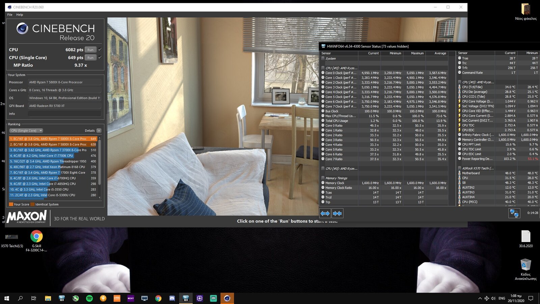Show hidden tray icons chevron
Screen dimensions: 540x304
(480, 298)
